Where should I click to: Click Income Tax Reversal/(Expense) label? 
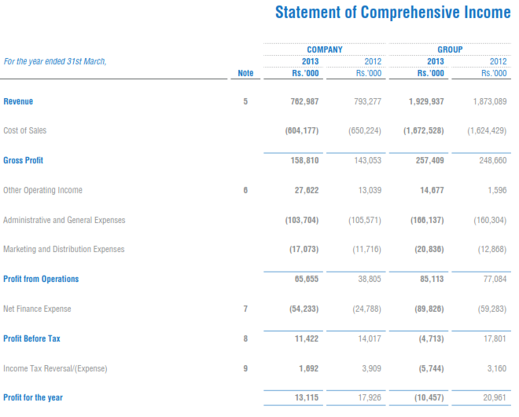click(x=55, y=368)
